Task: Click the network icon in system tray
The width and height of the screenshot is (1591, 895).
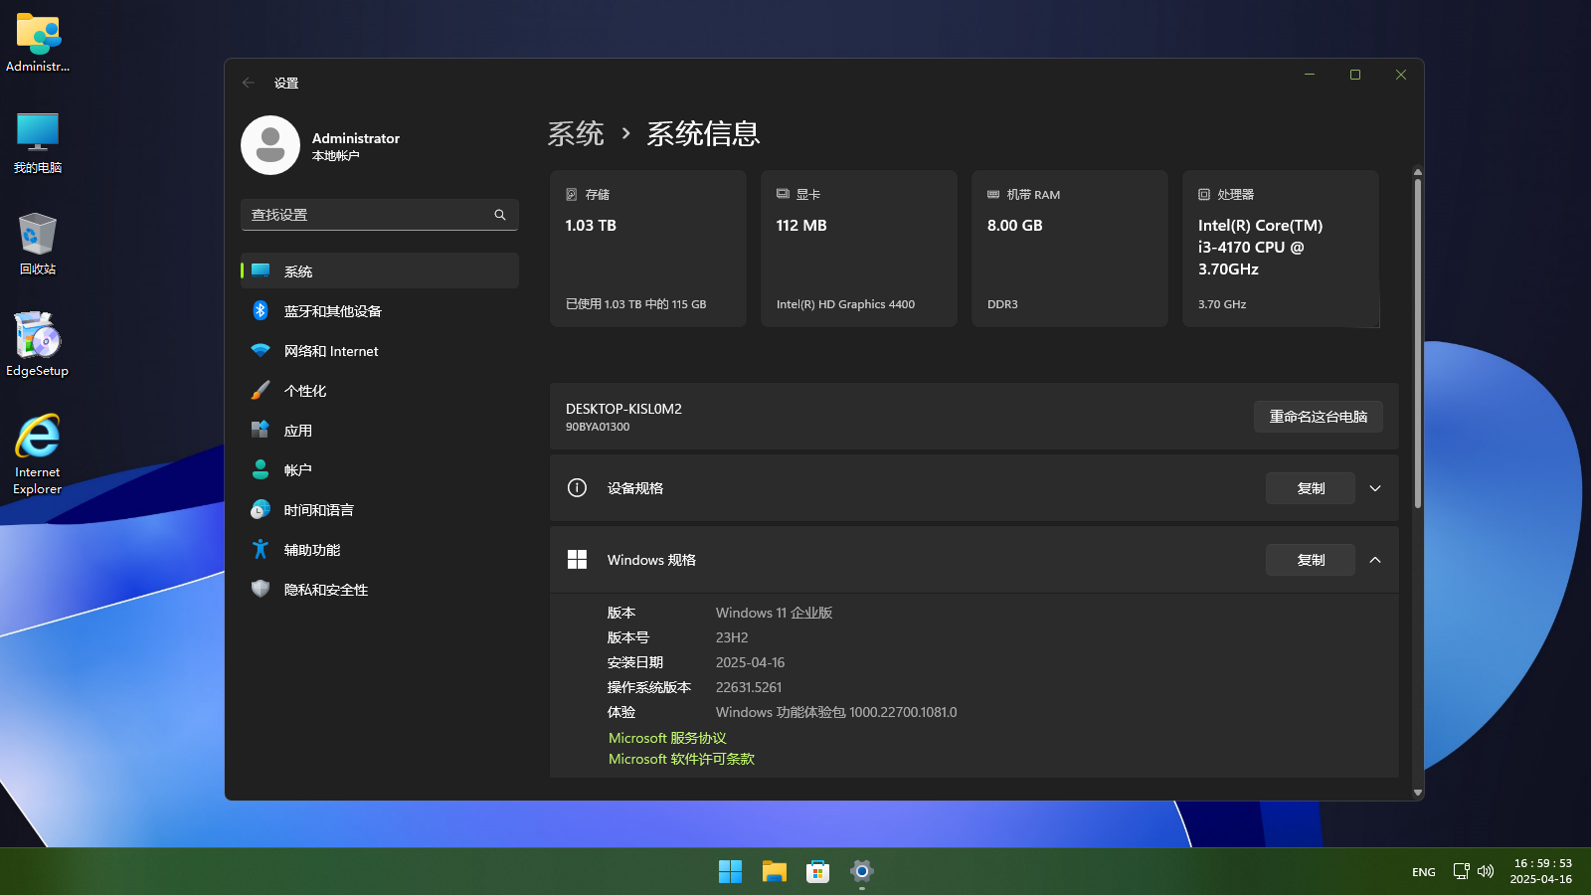Action: pyautogui.click(x=1461, y=871)
